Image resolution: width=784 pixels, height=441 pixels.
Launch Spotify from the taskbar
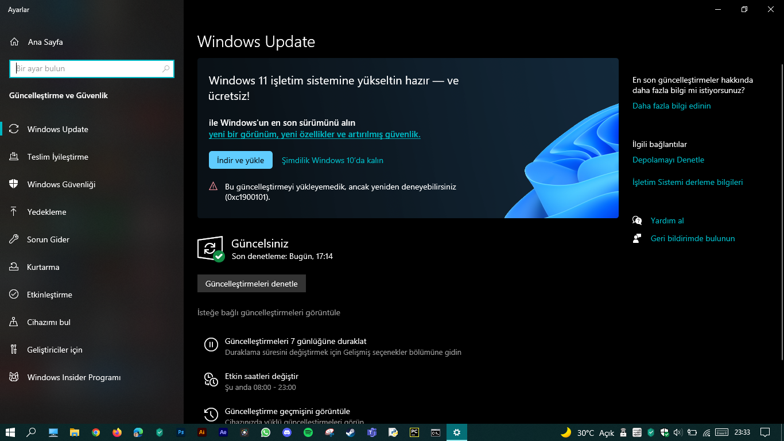(308, 432)
